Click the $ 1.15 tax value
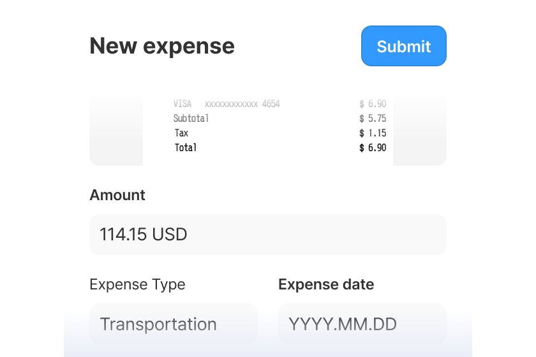This screenshot has width=536, height=357. 373,133
